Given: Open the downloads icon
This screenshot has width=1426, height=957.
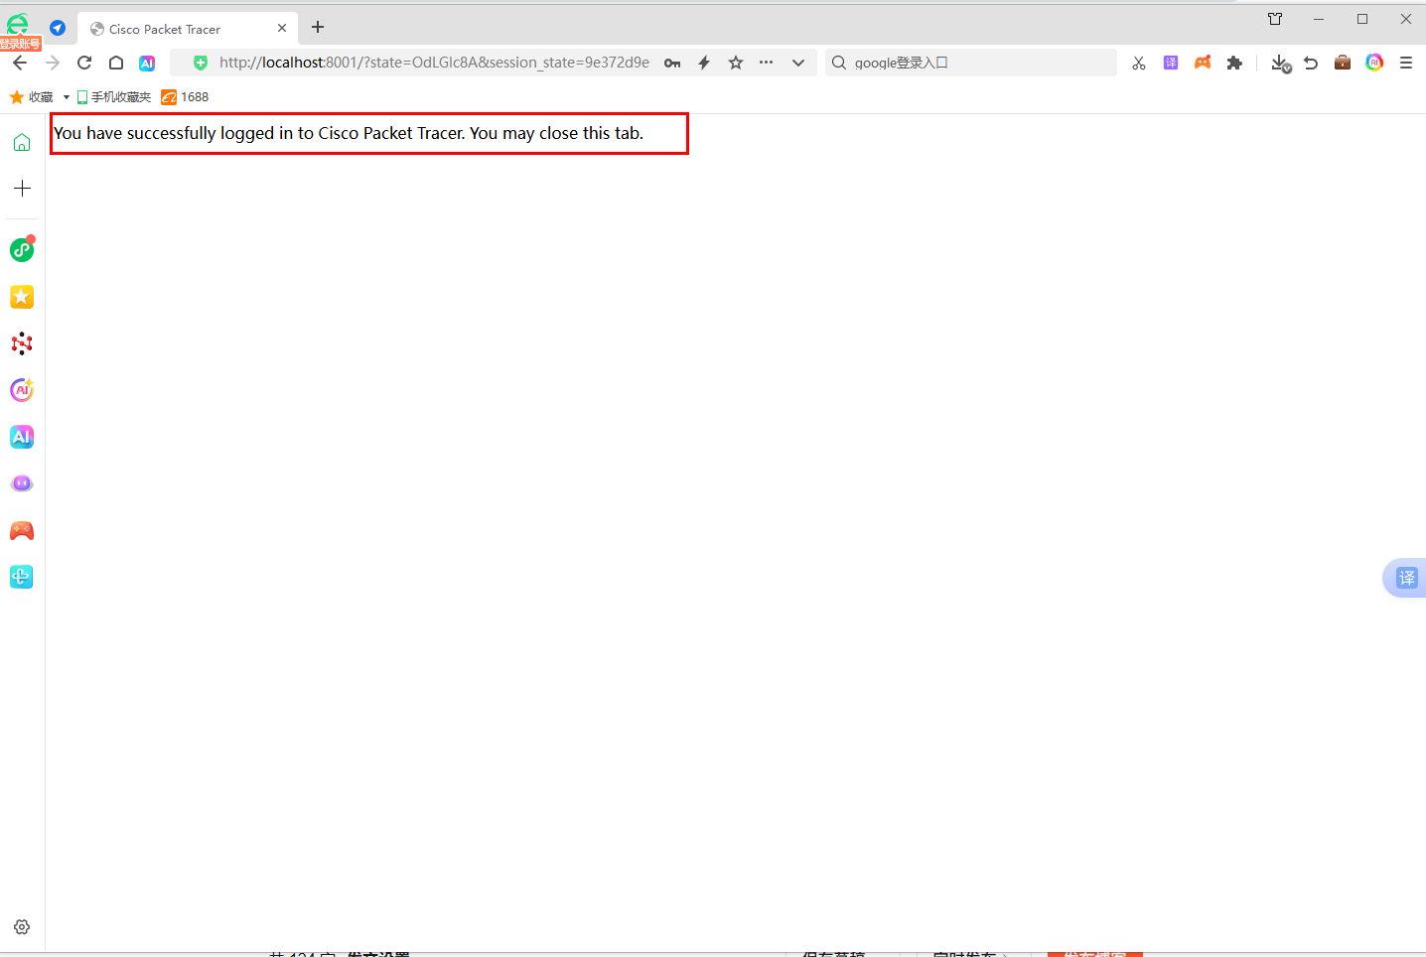Looking at the screenshot, I should pos(1281,64).
